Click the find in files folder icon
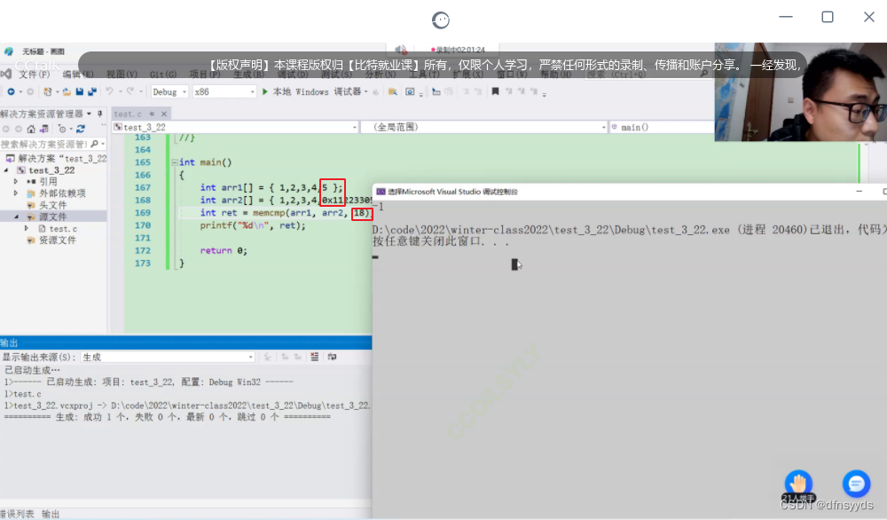Image resolution: width=887 pixels, height=520 pixels. 392,91
